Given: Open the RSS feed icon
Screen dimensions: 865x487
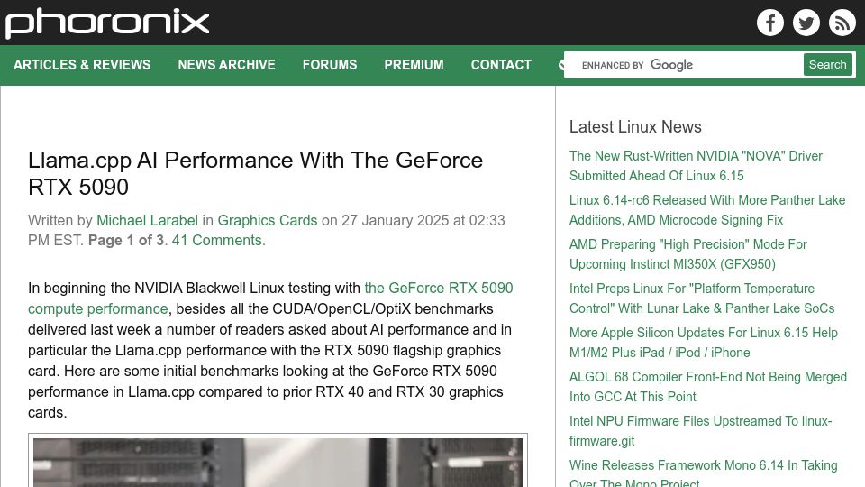Looking at the screenshot, I should click(842, 23).
